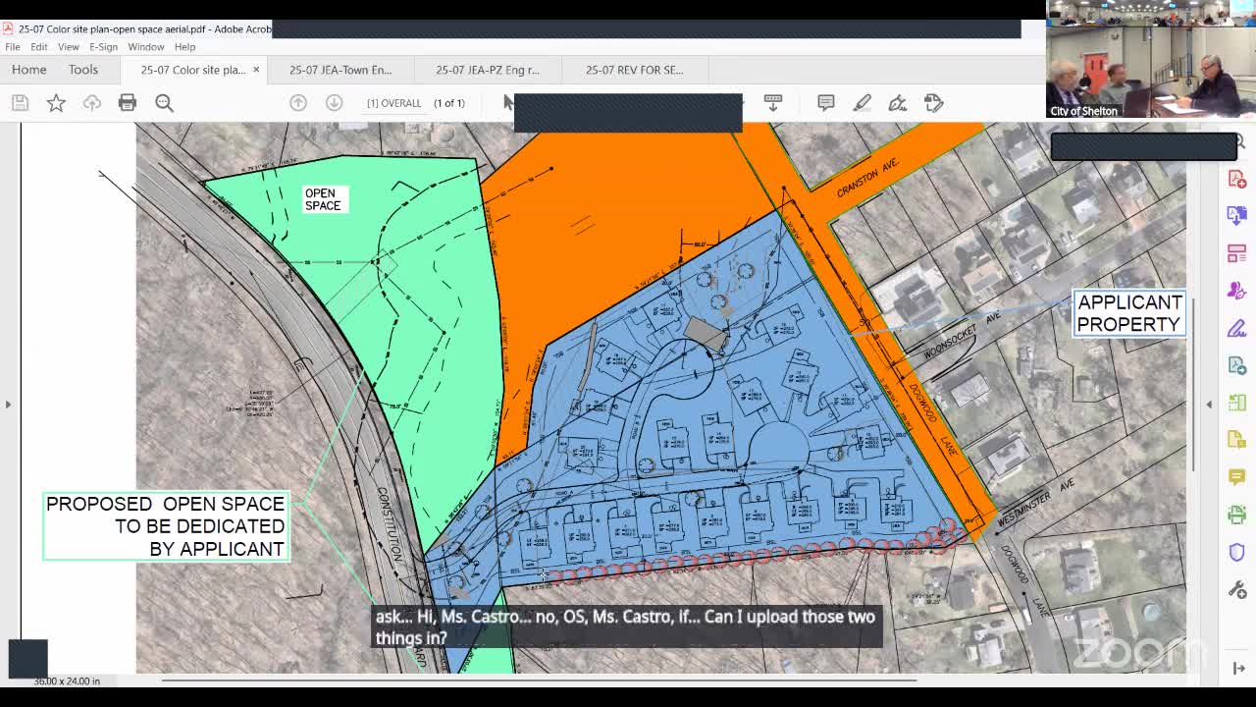1256x707 pixels.
Task: Open the View menu
Action: point(68,47)
